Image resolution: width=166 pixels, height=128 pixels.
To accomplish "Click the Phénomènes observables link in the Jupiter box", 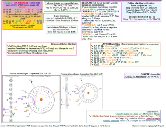I will (133, 44).
